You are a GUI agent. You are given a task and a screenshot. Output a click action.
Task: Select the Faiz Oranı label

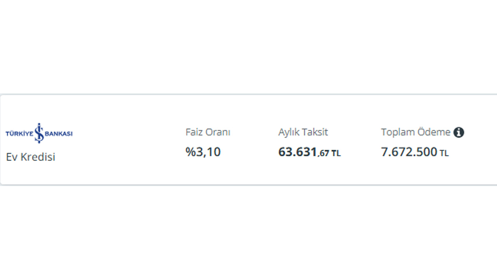[208, 132]
